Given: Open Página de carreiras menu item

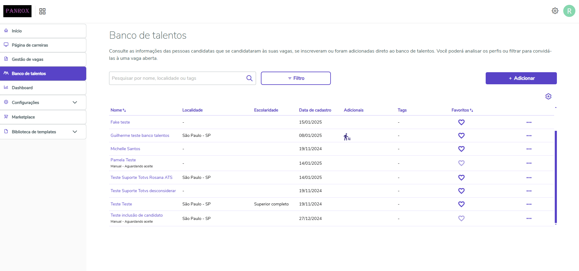Looking at the screenshot, I should coord(43,45).
